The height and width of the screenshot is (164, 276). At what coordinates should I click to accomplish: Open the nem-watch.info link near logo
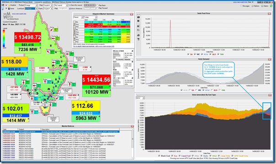click(19, 14)
